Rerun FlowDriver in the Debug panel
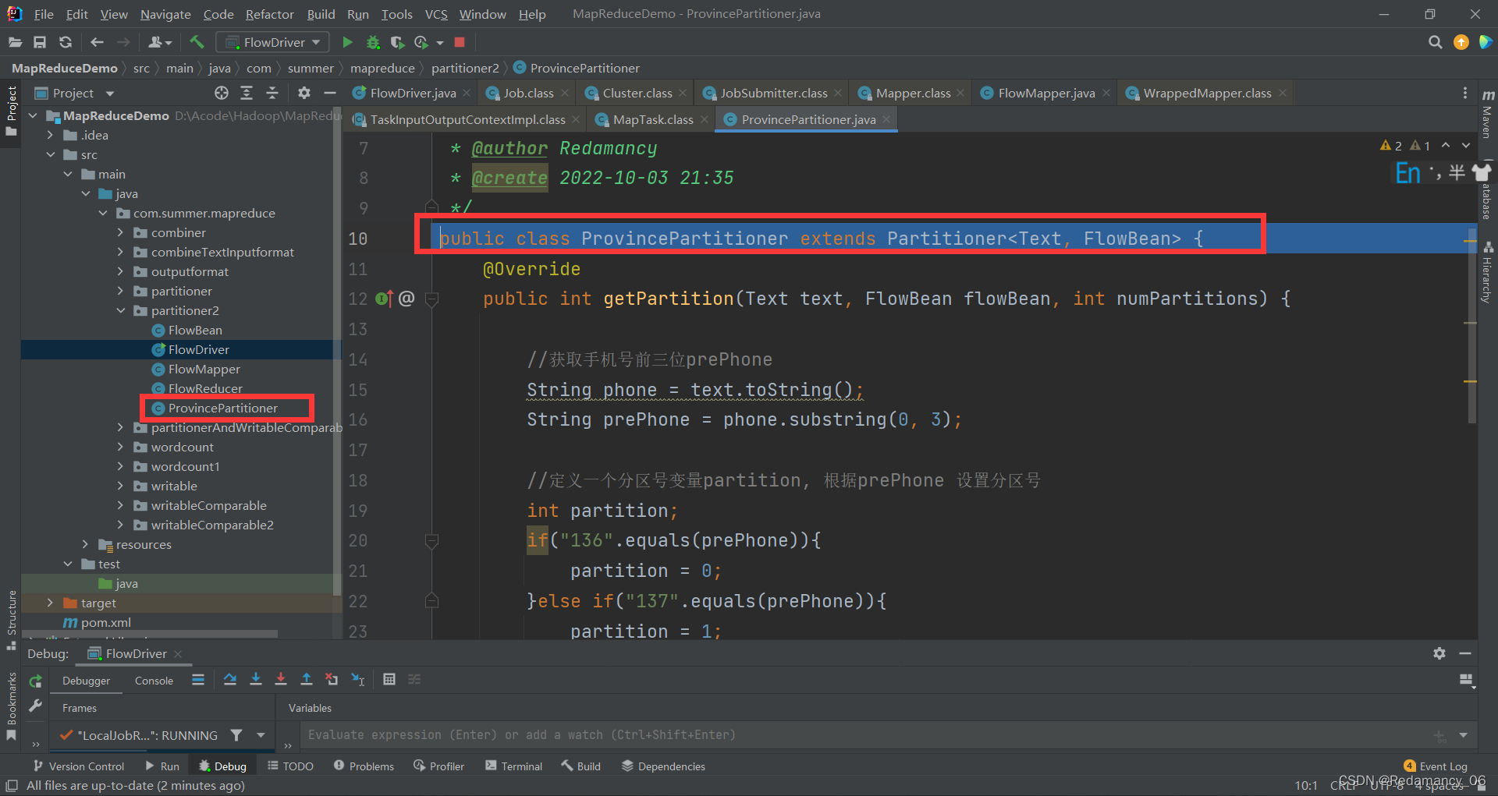This screenshot has height=796, width=1498. coord(35,681)
